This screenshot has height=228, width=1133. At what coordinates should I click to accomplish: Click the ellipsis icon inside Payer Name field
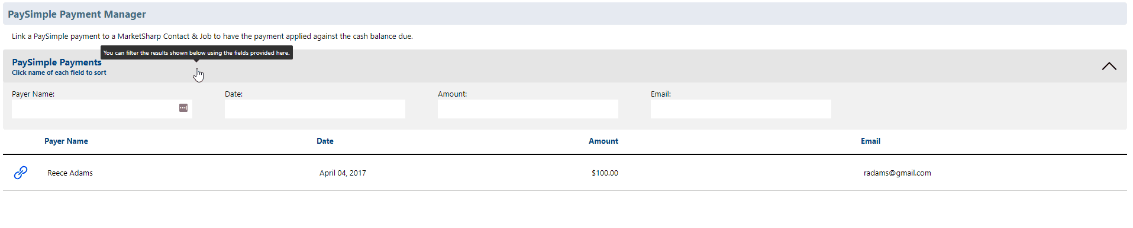pyautogui.click(x=183, y=108)
